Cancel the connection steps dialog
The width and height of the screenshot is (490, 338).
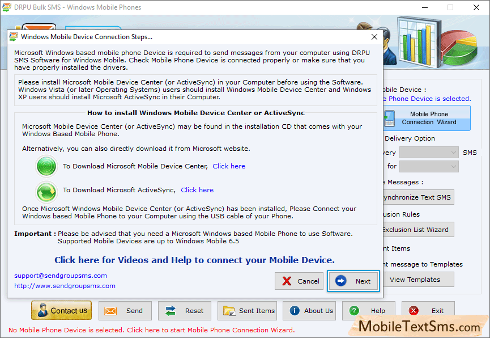(299, 281)
